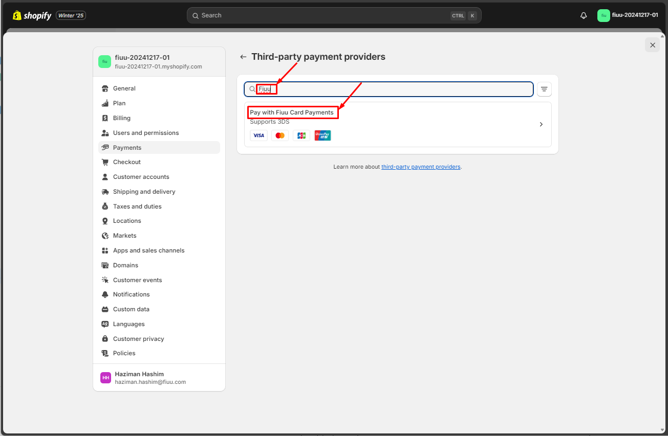Image resolution: width=668 pixels, height=436 pixels.
Task: Click the Policies icon
Action: point(105,353)
